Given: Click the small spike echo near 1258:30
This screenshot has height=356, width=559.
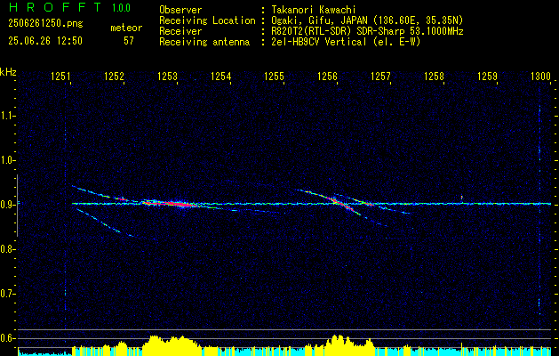Looking at the screenshot, I should 461,198.
